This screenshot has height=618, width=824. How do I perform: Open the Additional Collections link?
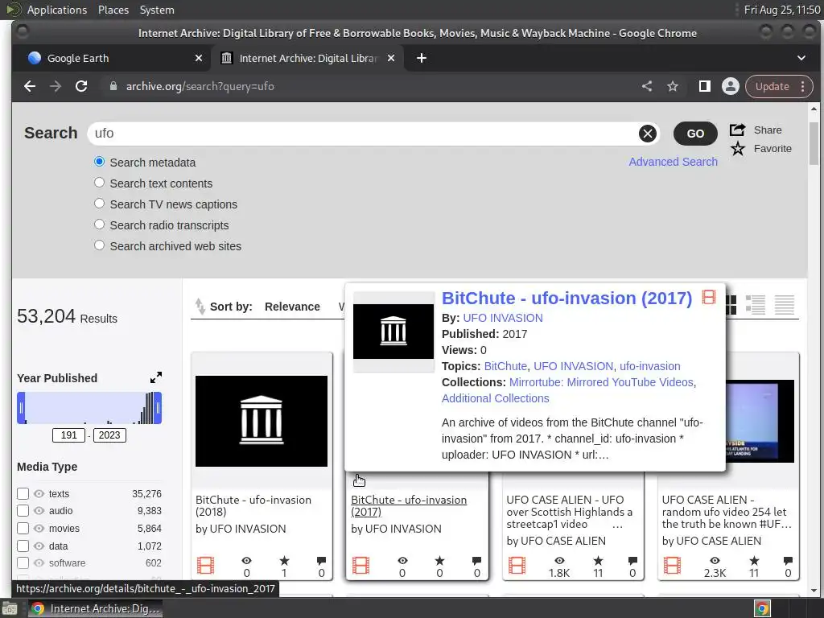click(x=495, y=398)
